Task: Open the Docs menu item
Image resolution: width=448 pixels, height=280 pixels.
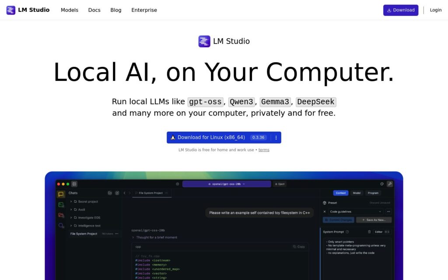Action: pos(94,10)
